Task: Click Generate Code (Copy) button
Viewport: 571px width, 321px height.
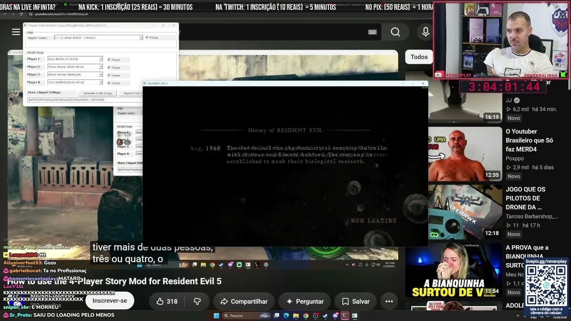Action: pos(98,93)
